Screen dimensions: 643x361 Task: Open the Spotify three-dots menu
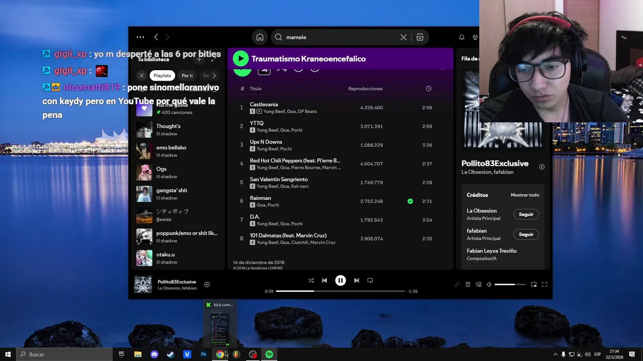click(x=140, y=37)
